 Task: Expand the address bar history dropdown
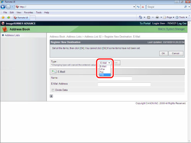click(x=134, y=7)
